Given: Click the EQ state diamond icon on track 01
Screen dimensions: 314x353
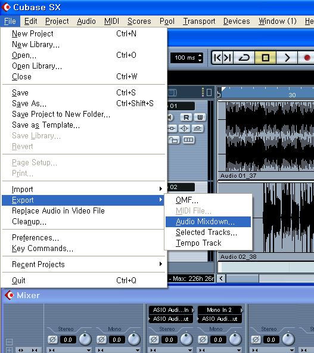Looking at the screenshot, I should coord(184,129).
